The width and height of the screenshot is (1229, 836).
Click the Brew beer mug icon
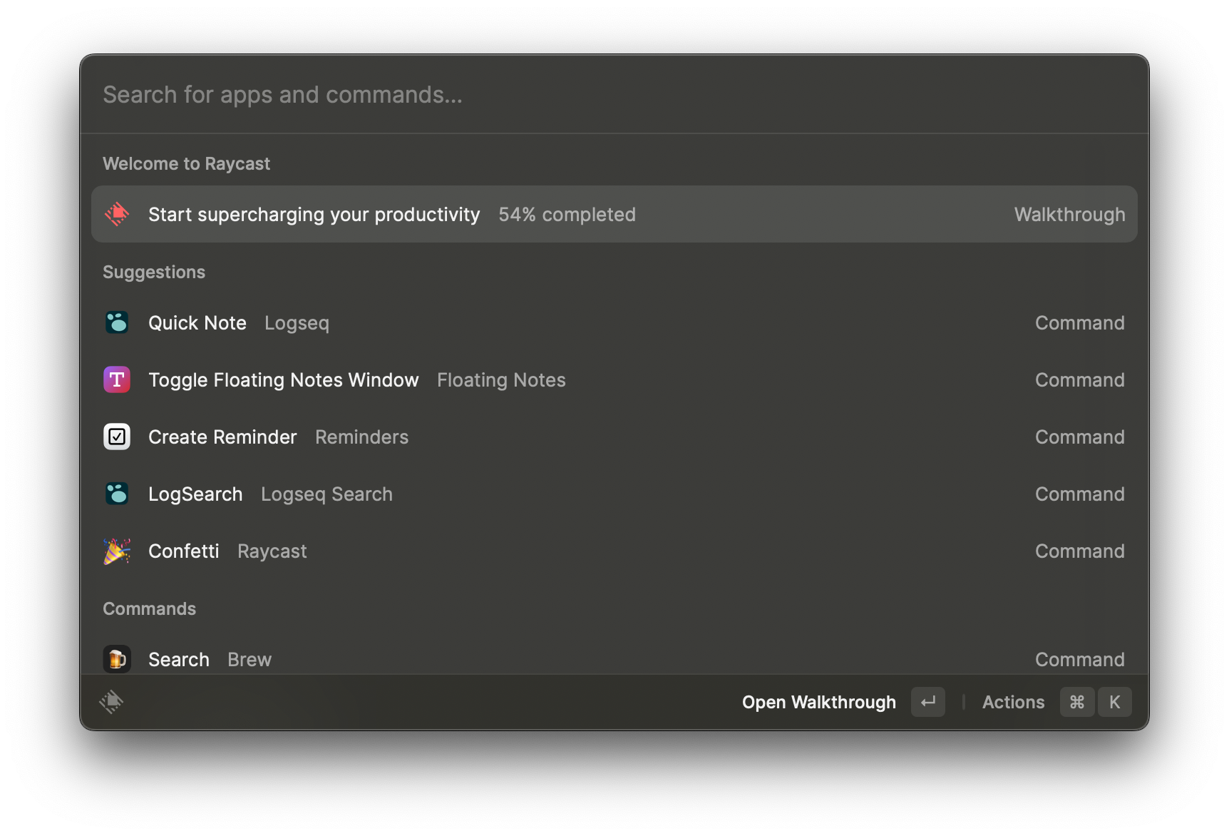117,659
